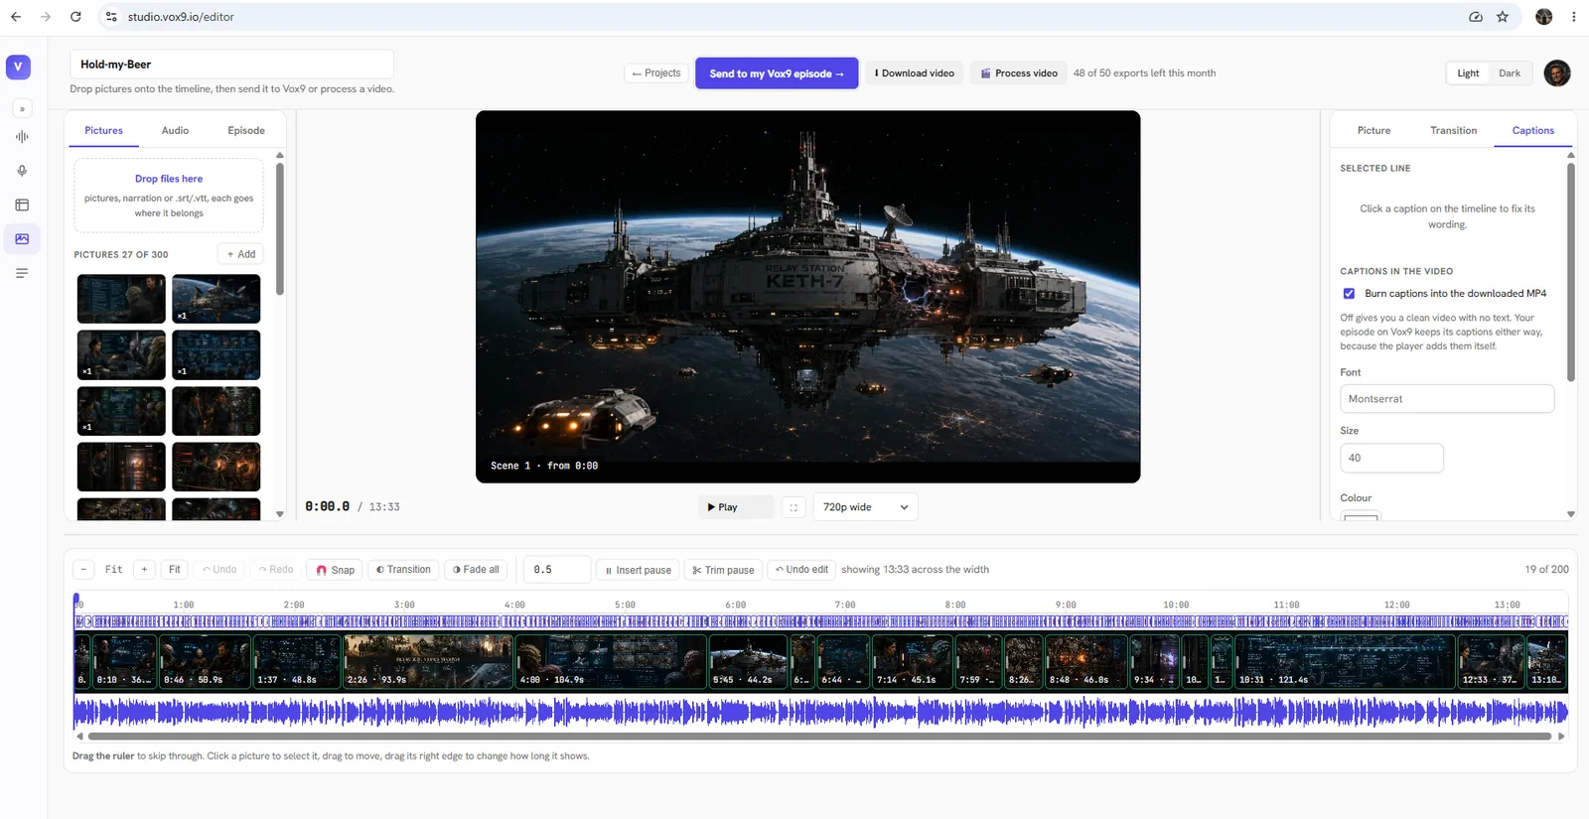Click the 5:00 mark on the timeline ruler

625,605
